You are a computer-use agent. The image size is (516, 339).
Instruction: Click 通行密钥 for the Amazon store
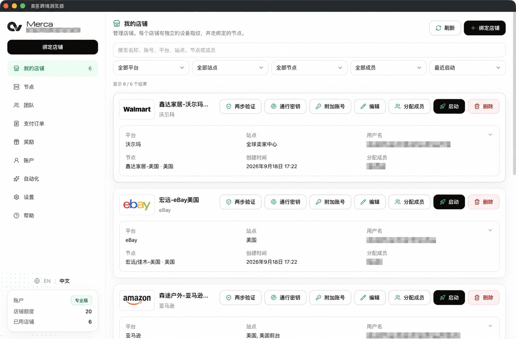coord(285,298)
